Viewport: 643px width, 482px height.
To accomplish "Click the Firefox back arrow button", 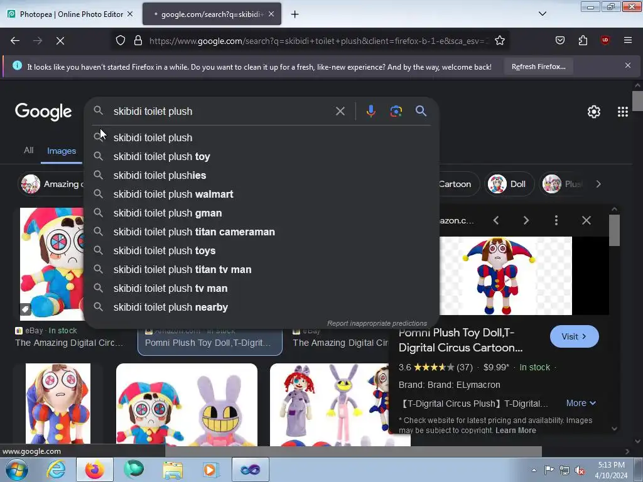I will (15, 41).
